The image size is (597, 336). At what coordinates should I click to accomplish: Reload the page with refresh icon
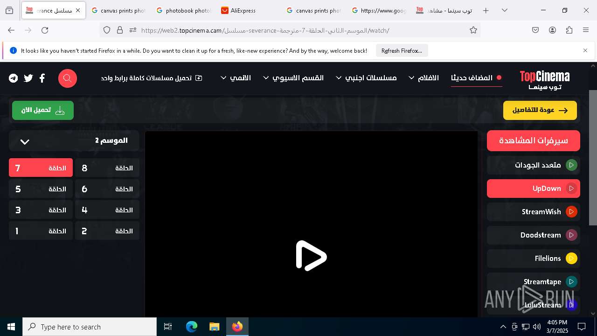tap(45, 30)
